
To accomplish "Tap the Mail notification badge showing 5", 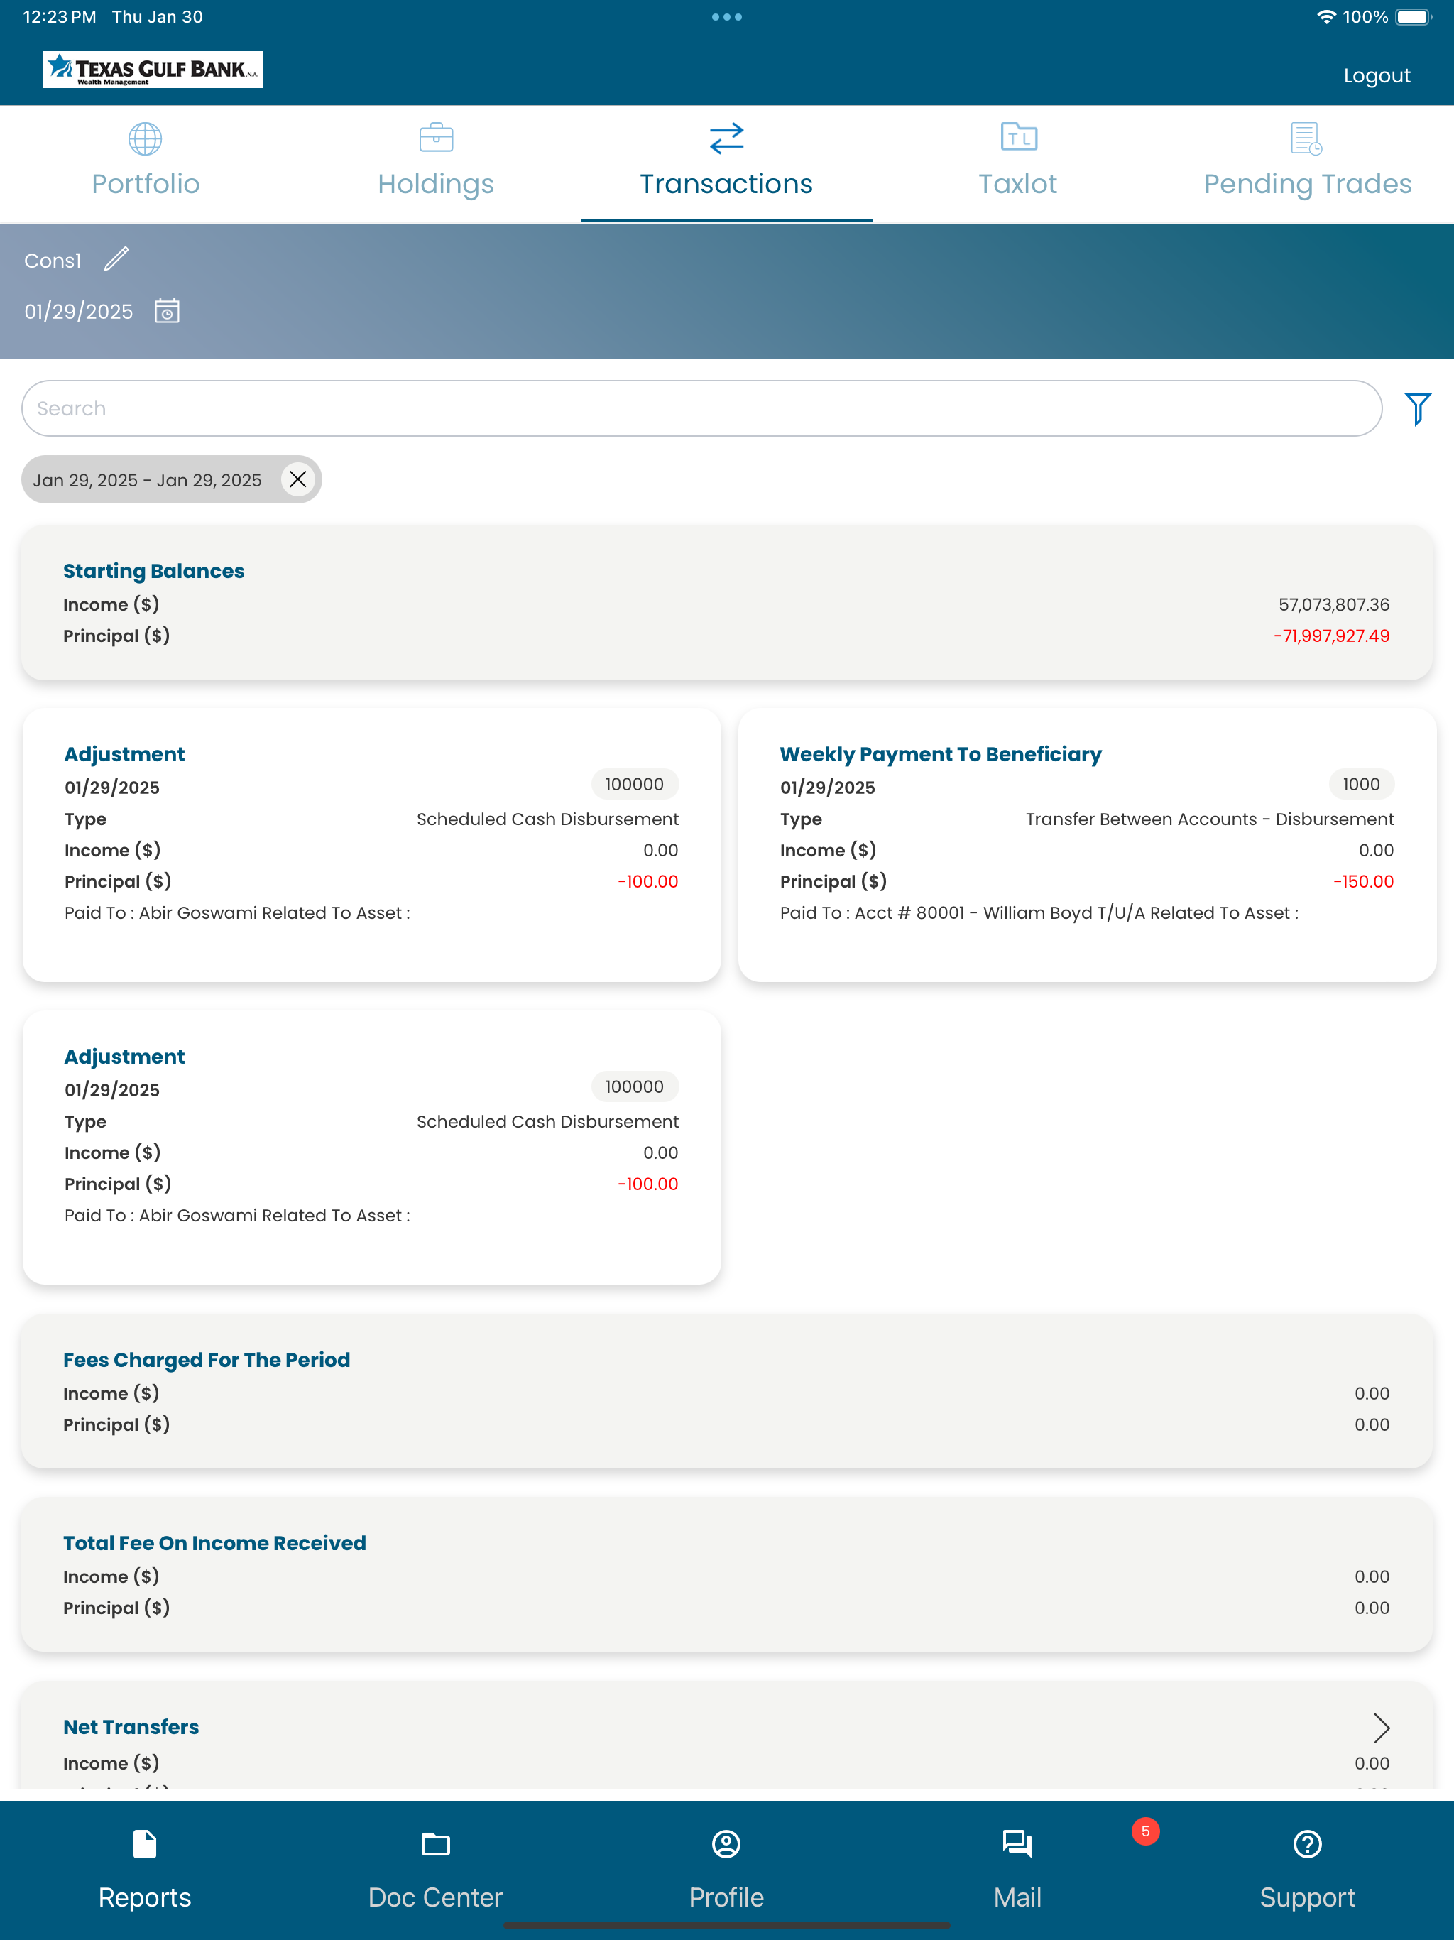I will [x=1145, y=1831].
